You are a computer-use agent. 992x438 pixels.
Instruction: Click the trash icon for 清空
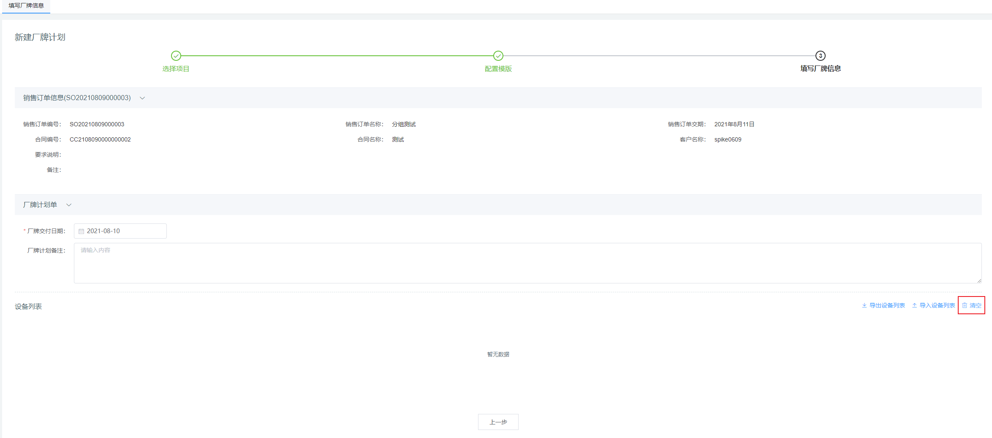pos(965,305)
